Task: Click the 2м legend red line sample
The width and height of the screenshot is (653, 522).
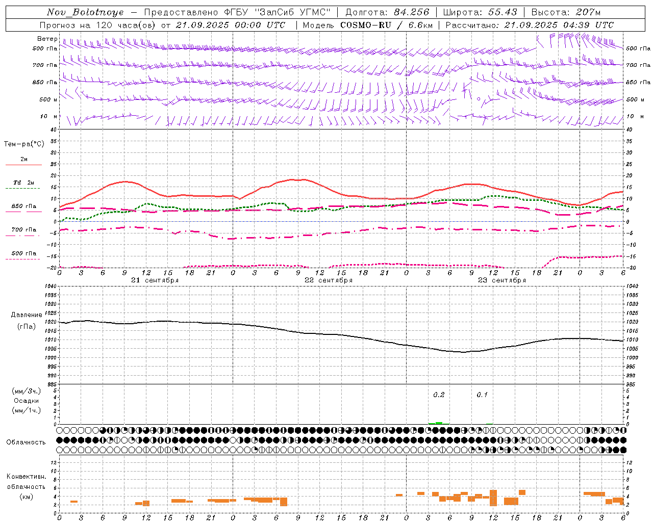Action: coord(23,165)
